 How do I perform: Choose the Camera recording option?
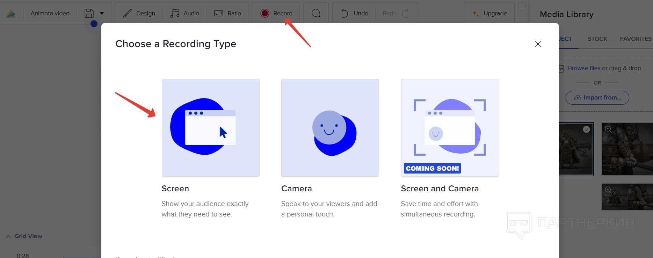pyautogui.click(x=330, y=128)
